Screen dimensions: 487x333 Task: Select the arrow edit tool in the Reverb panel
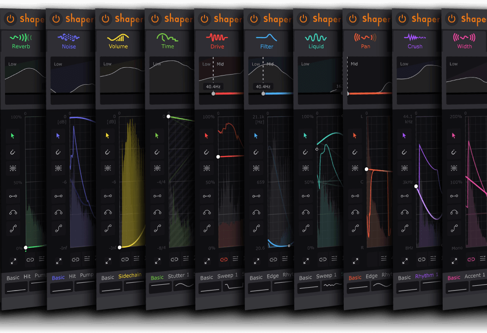tap(13, 136)
